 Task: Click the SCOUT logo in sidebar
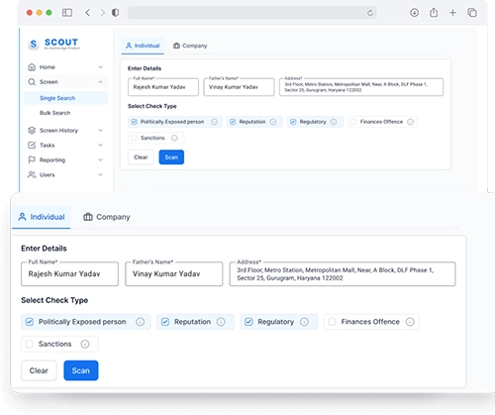(x=54, y=44)
